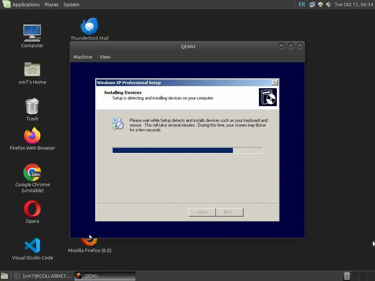Open the Applications menu
The height and width of the screenshot is (281, 375).
[26, 4]
